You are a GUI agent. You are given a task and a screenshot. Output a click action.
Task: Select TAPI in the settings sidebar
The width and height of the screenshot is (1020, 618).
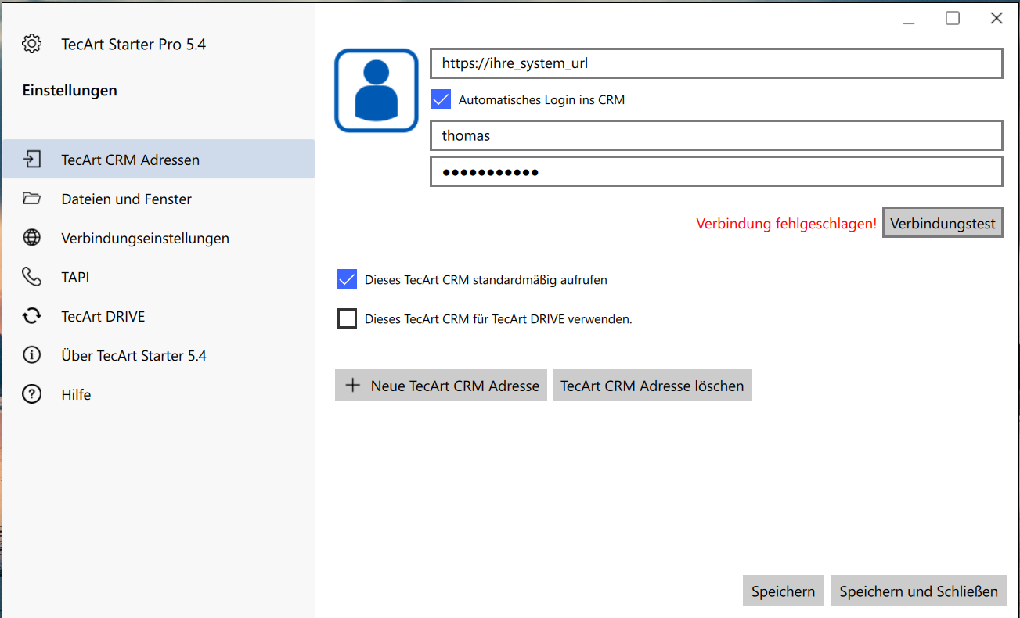(x=158, y=277)
